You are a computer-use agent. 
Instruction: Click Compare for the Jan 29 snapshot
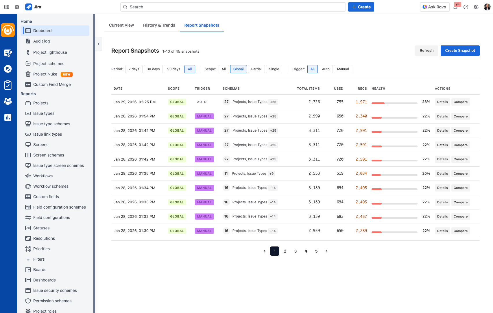(460, 102)
